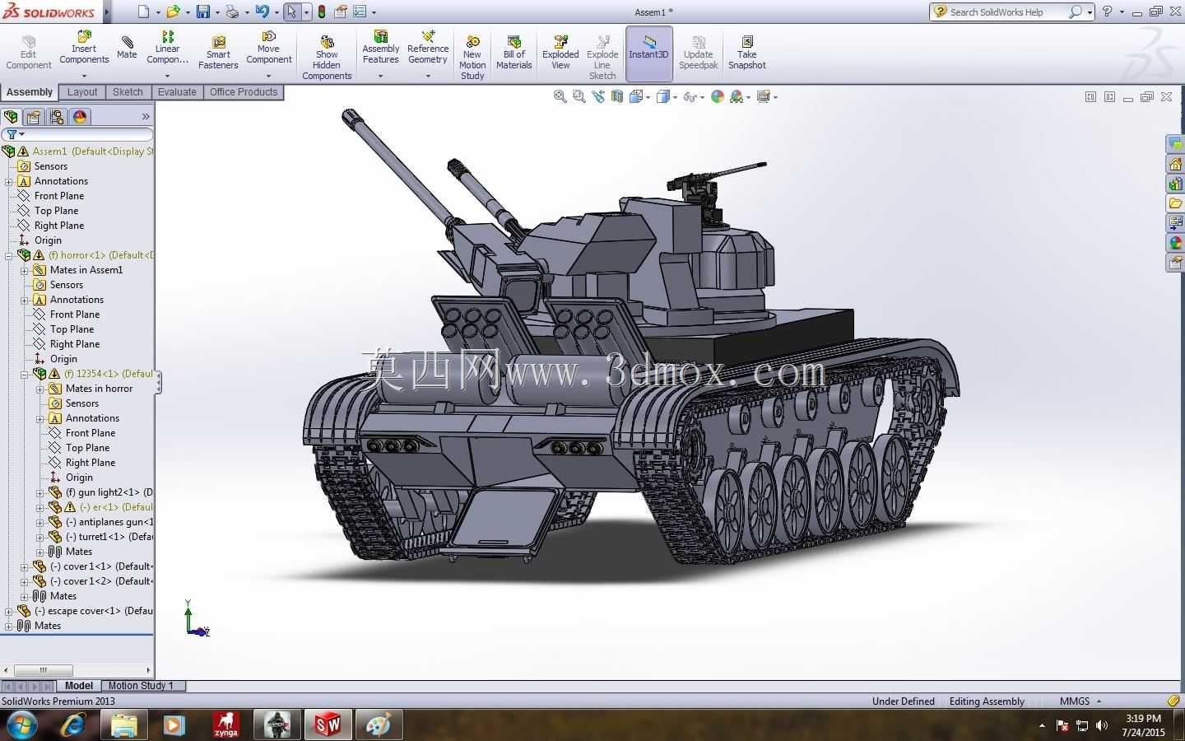
Task: Click Bill of Materials
Action: (514, 54)
